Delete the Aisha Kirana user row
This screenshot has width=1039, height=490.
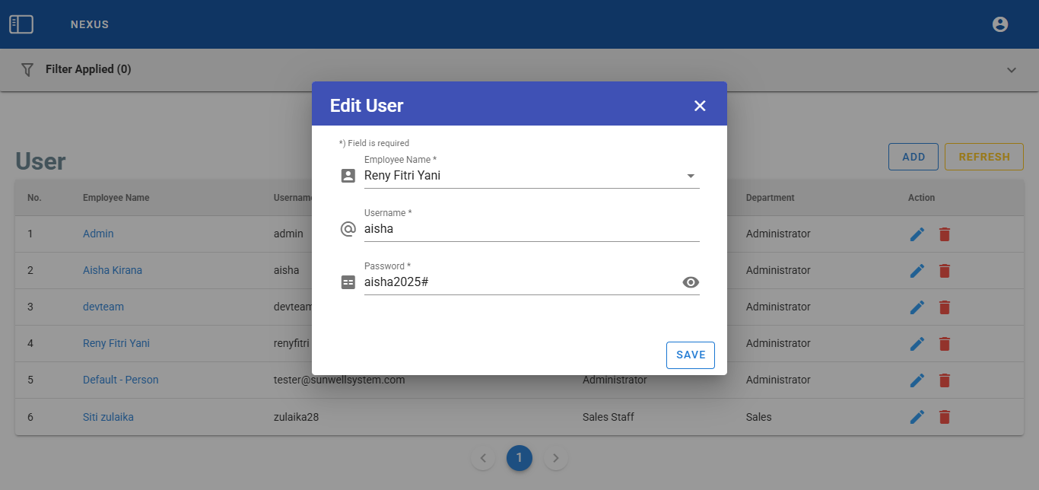pos(945,271)
